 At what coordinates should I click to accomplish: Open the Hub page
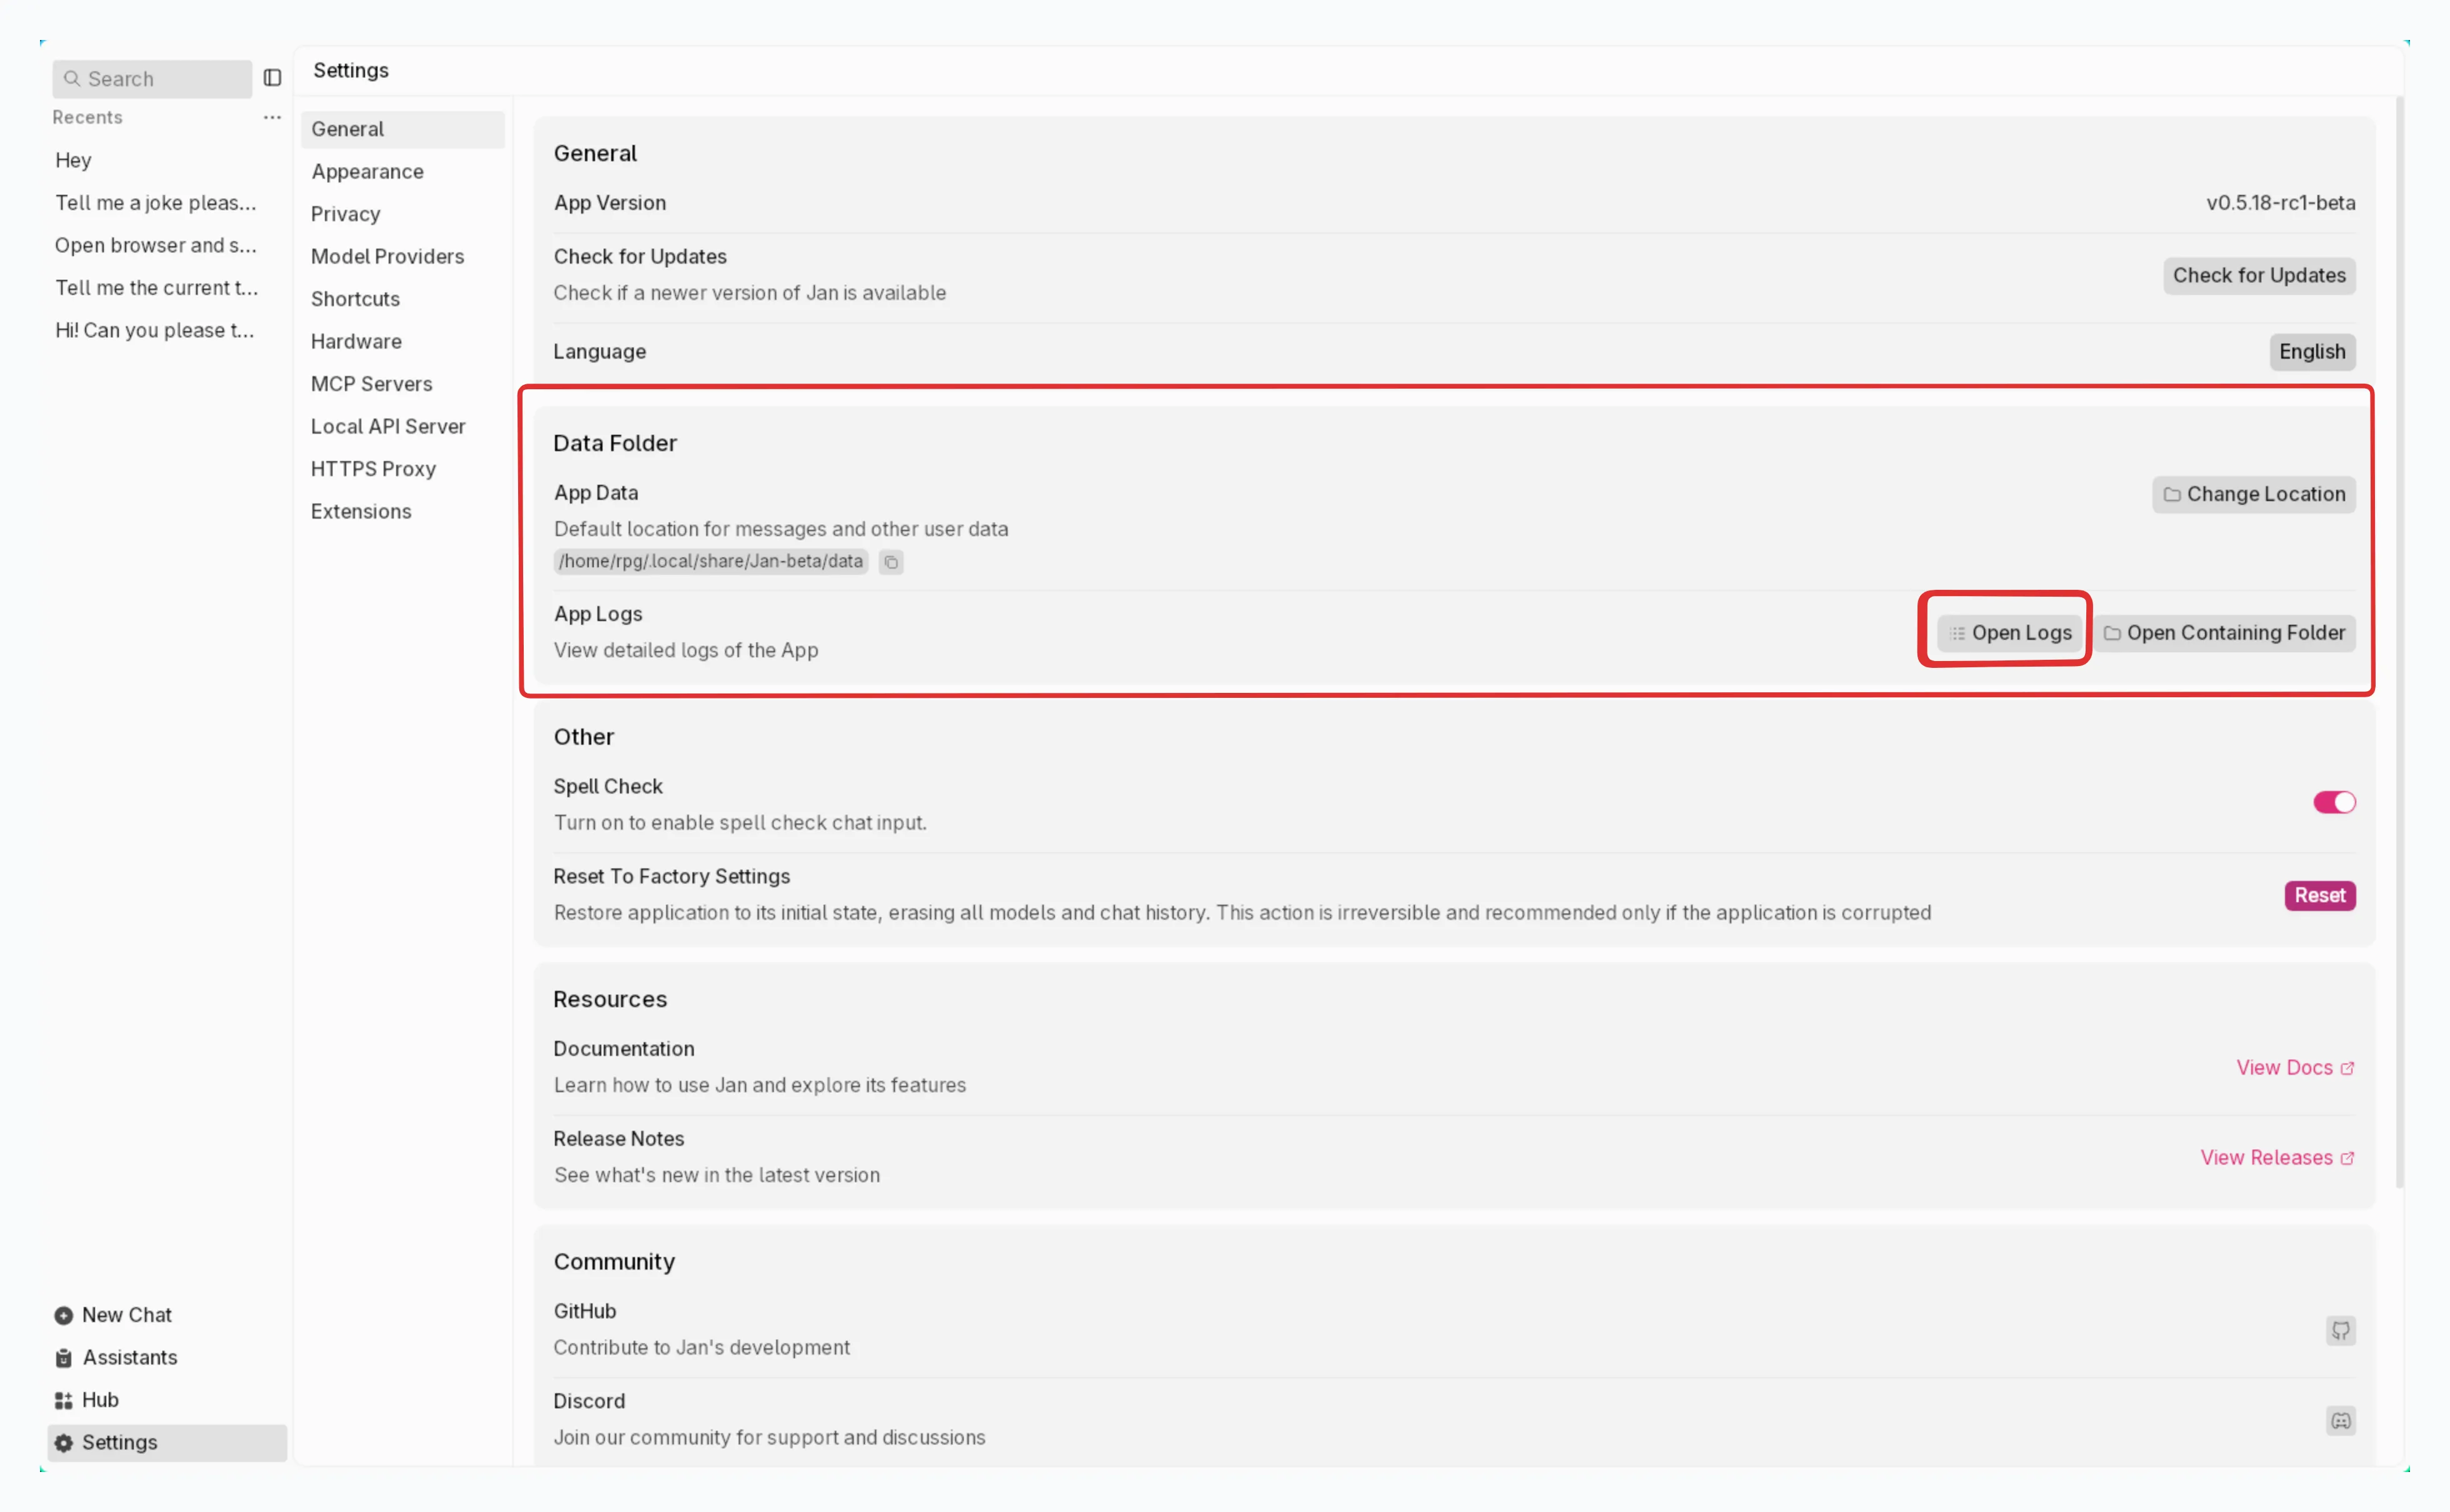99,1400
